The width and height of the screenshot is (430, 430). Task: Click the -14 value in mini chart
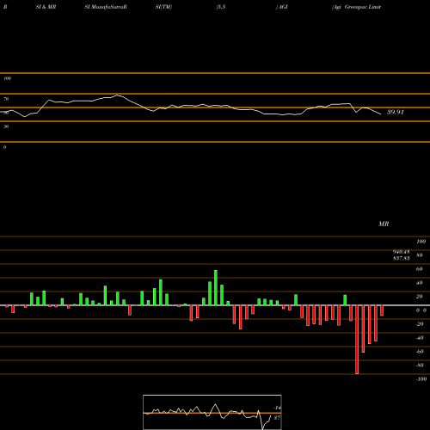277,408
